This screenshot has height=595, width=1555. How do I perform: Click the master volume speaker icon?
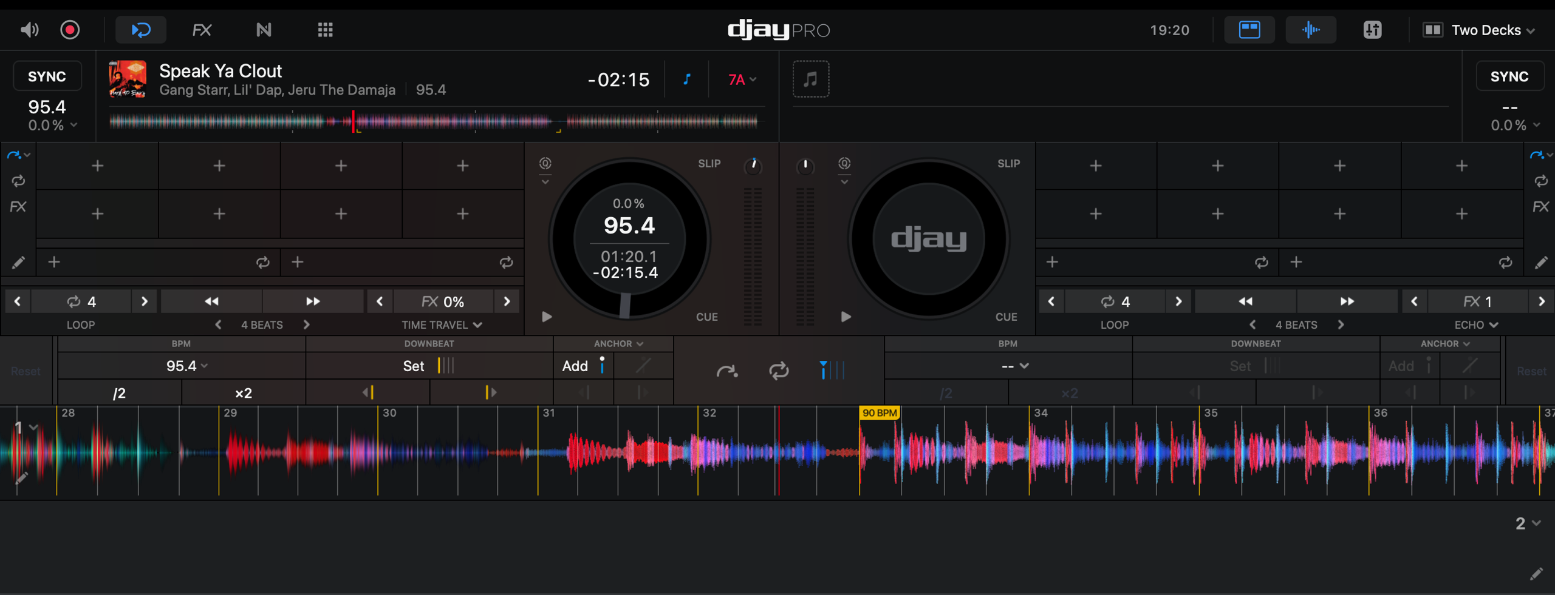(x=29, y=30)
